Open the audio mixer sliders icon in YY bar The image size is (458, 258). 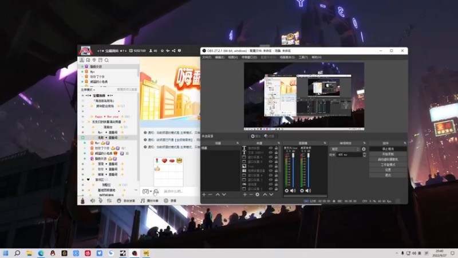click(109, 201)
